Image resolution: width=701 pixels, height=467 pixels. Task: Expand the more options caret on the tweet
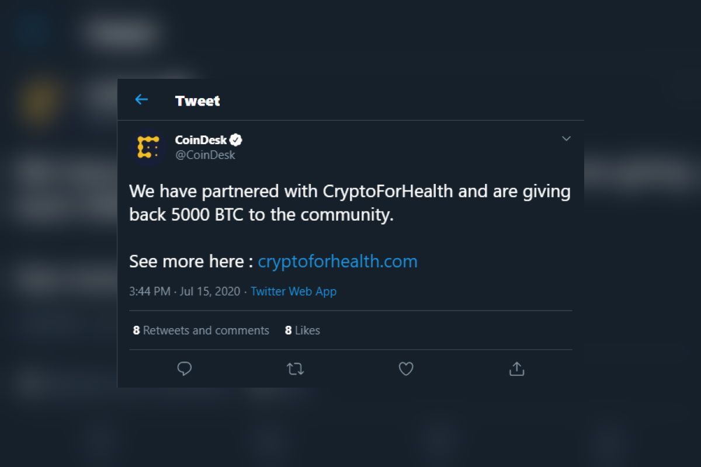566,139
